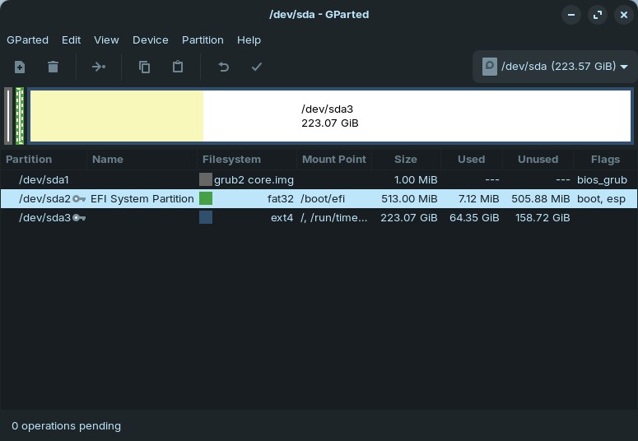The height and width of the screenshot is (441, 638).
Task: Click the Apply all operations checkmark icon
Action: 256,67
